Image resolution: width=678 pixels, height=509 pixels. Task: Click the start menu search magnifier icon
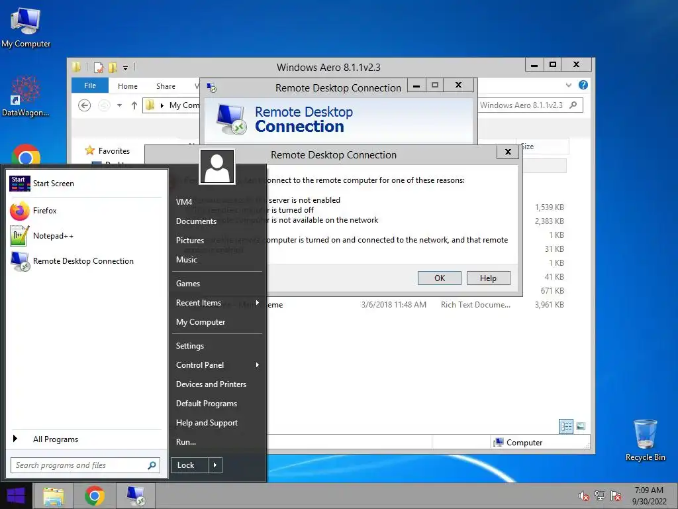pyautogui.click(x=152, y=465)
